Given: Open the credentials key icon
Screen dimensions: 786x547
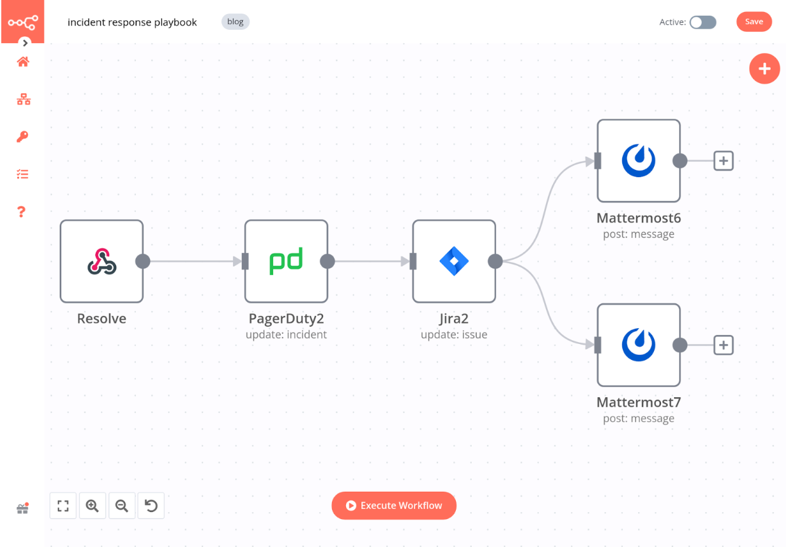Looking at the screenshot, I should (23, 137).
